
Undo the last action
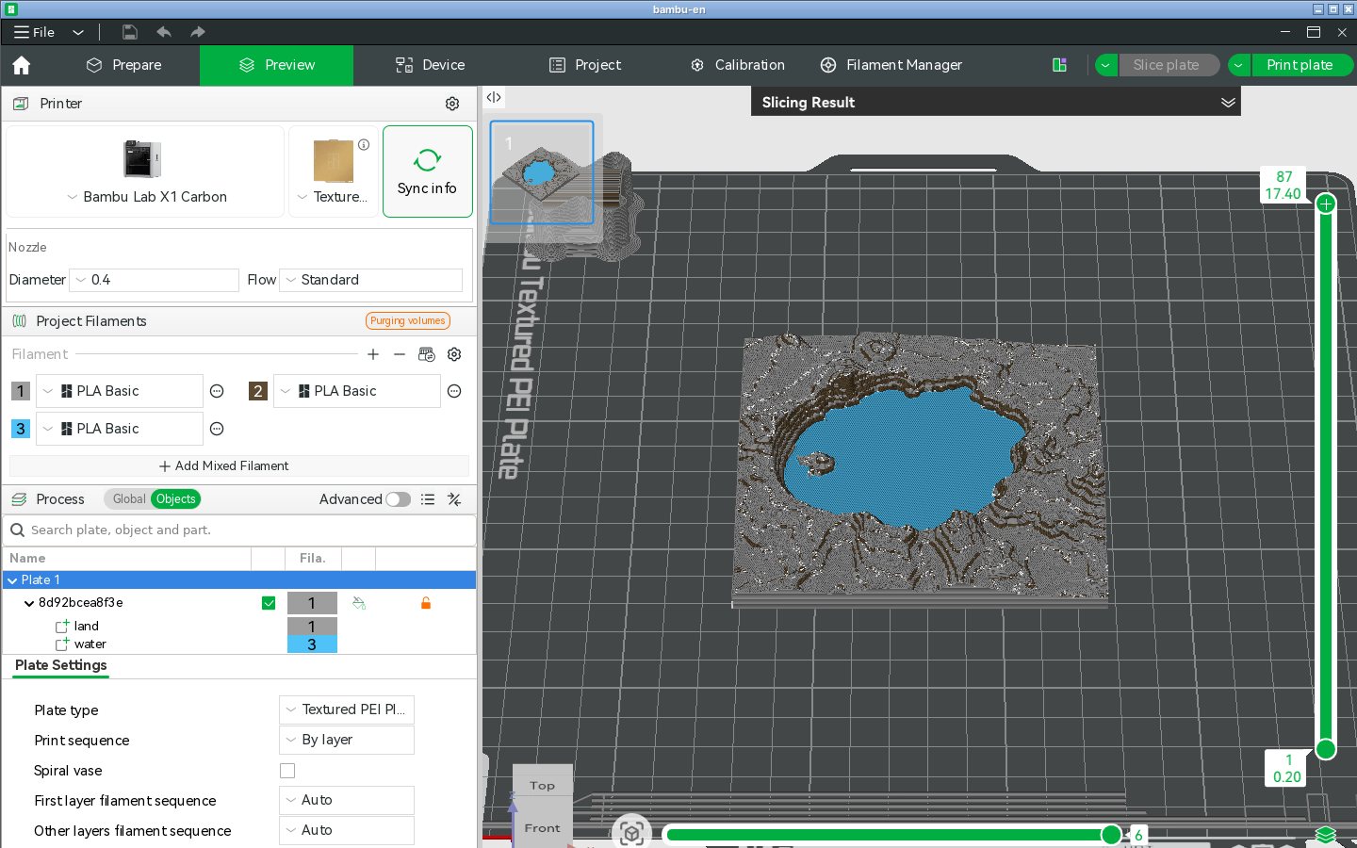click(164, 32)
